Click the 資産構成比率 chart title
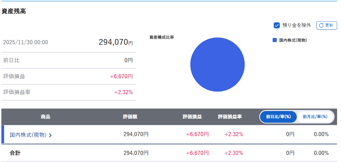The height and width of the screenshot is (162, 342). coord(162,37)
